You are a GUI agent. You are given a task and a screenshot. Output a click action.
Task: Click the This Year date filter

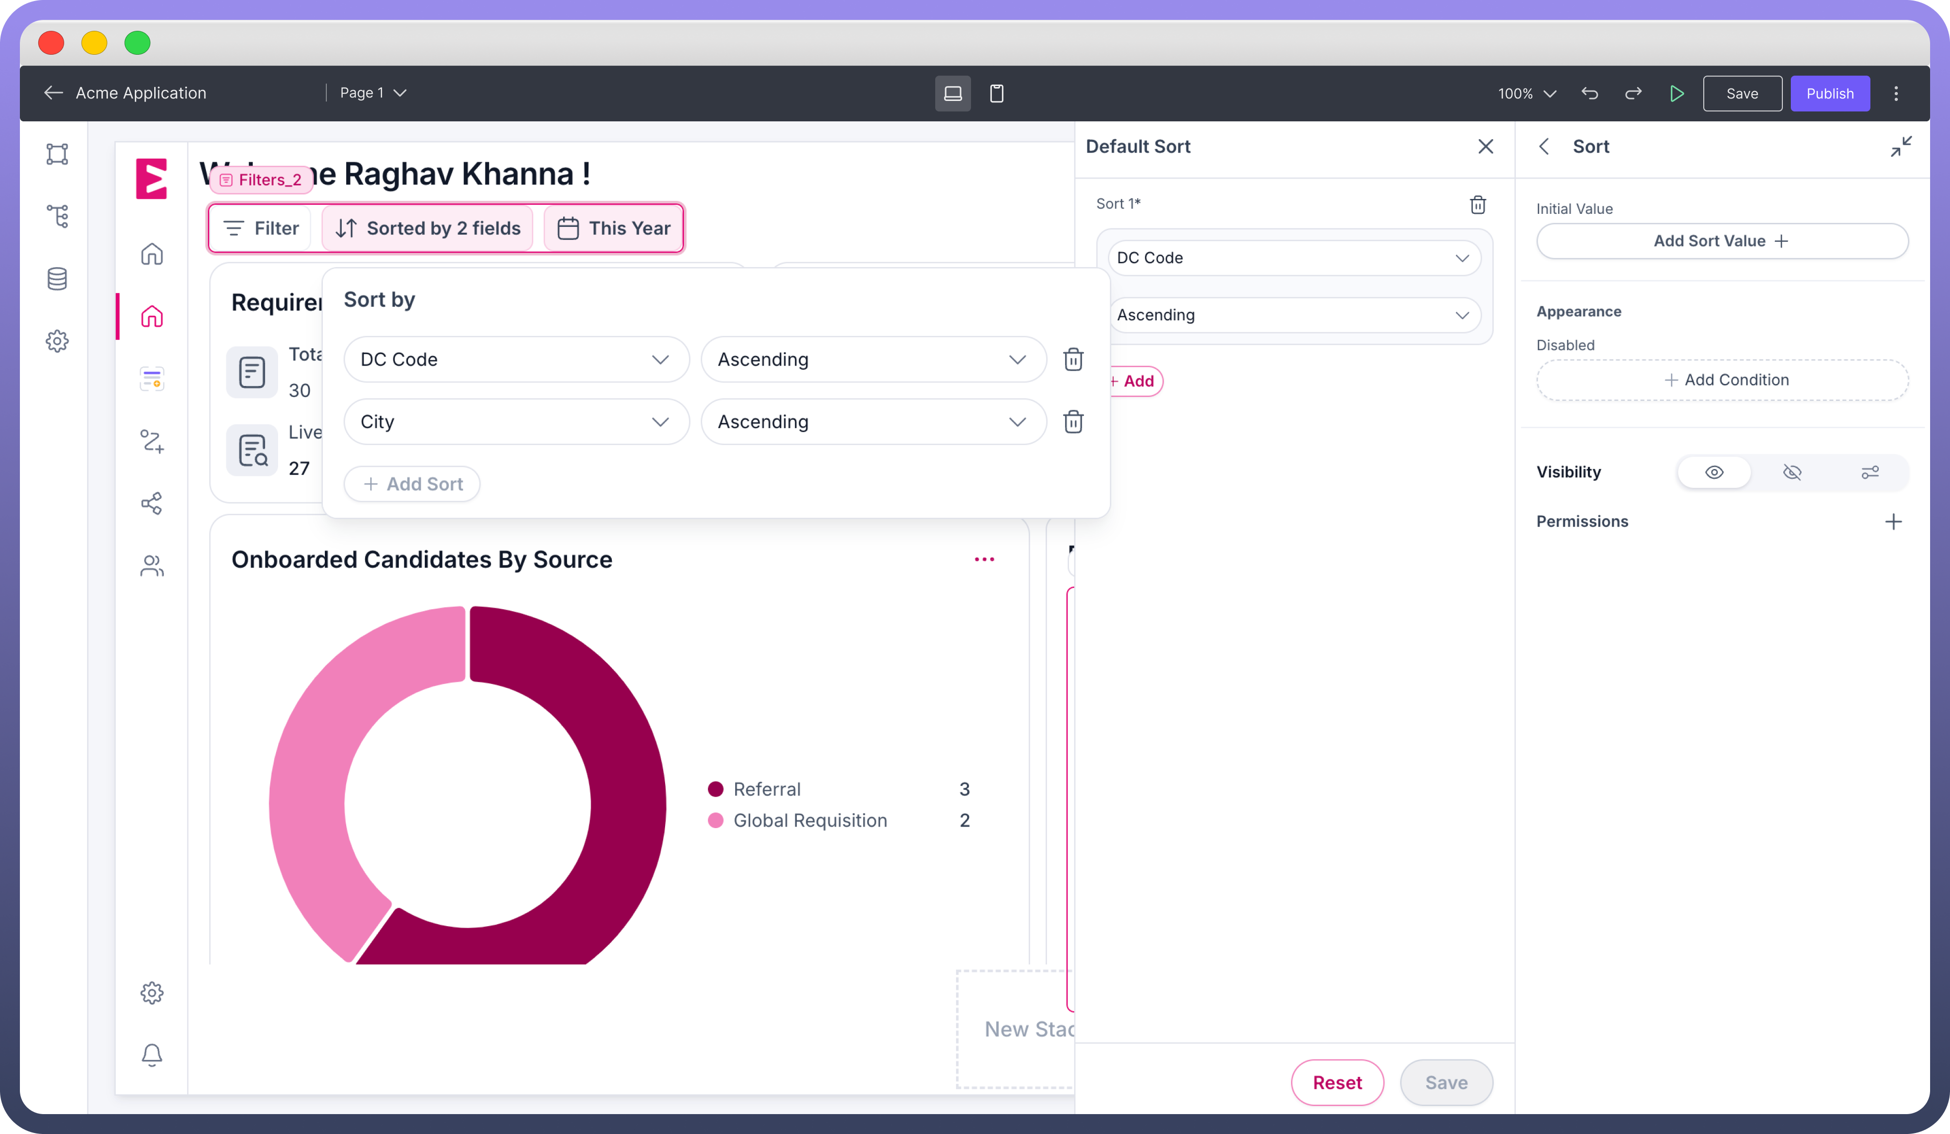coord(614,228)
